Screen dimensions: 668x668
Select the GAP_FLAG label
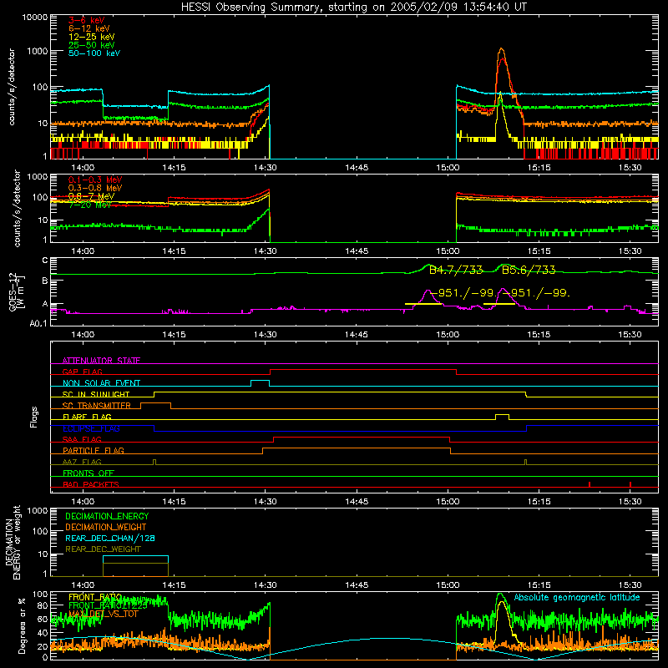[x=83, y=372]
